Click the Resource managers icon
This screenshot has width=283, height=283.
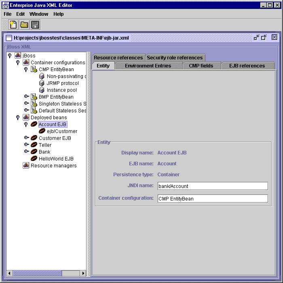pos(26,165)
